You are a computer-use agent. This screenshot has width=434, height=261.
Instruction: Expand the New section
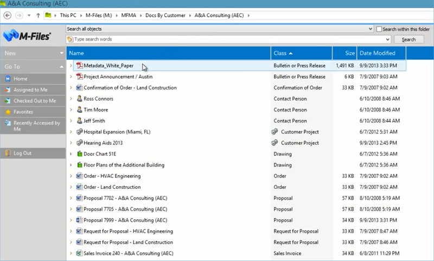61,53
